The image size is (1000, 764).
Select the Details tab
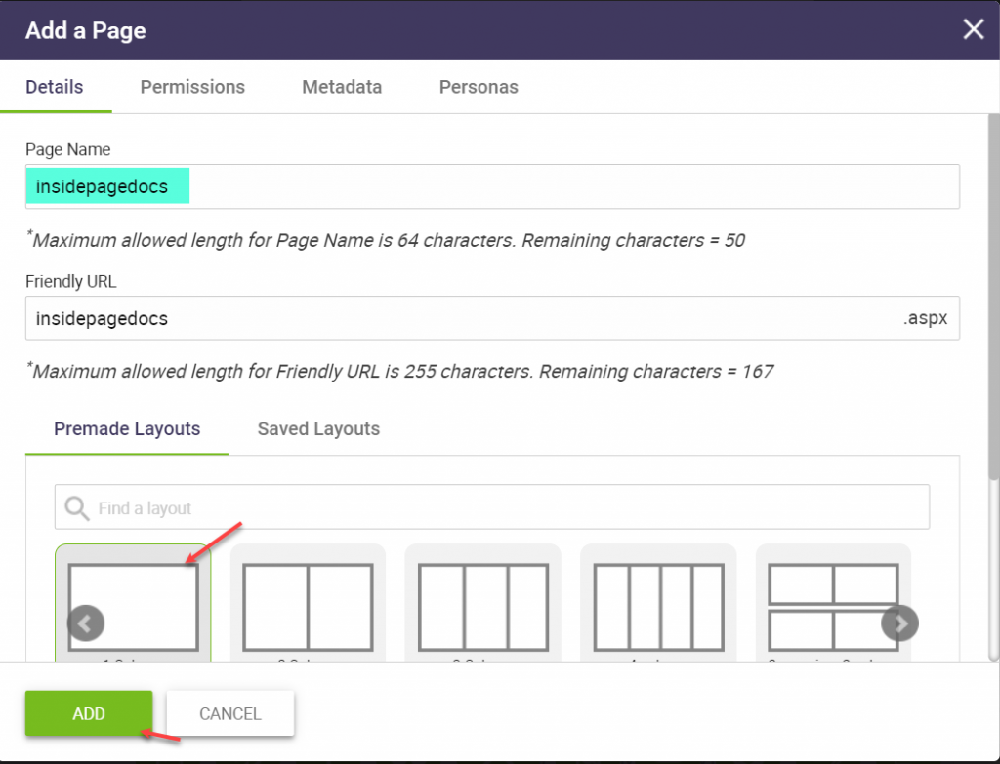click(55, 87)
